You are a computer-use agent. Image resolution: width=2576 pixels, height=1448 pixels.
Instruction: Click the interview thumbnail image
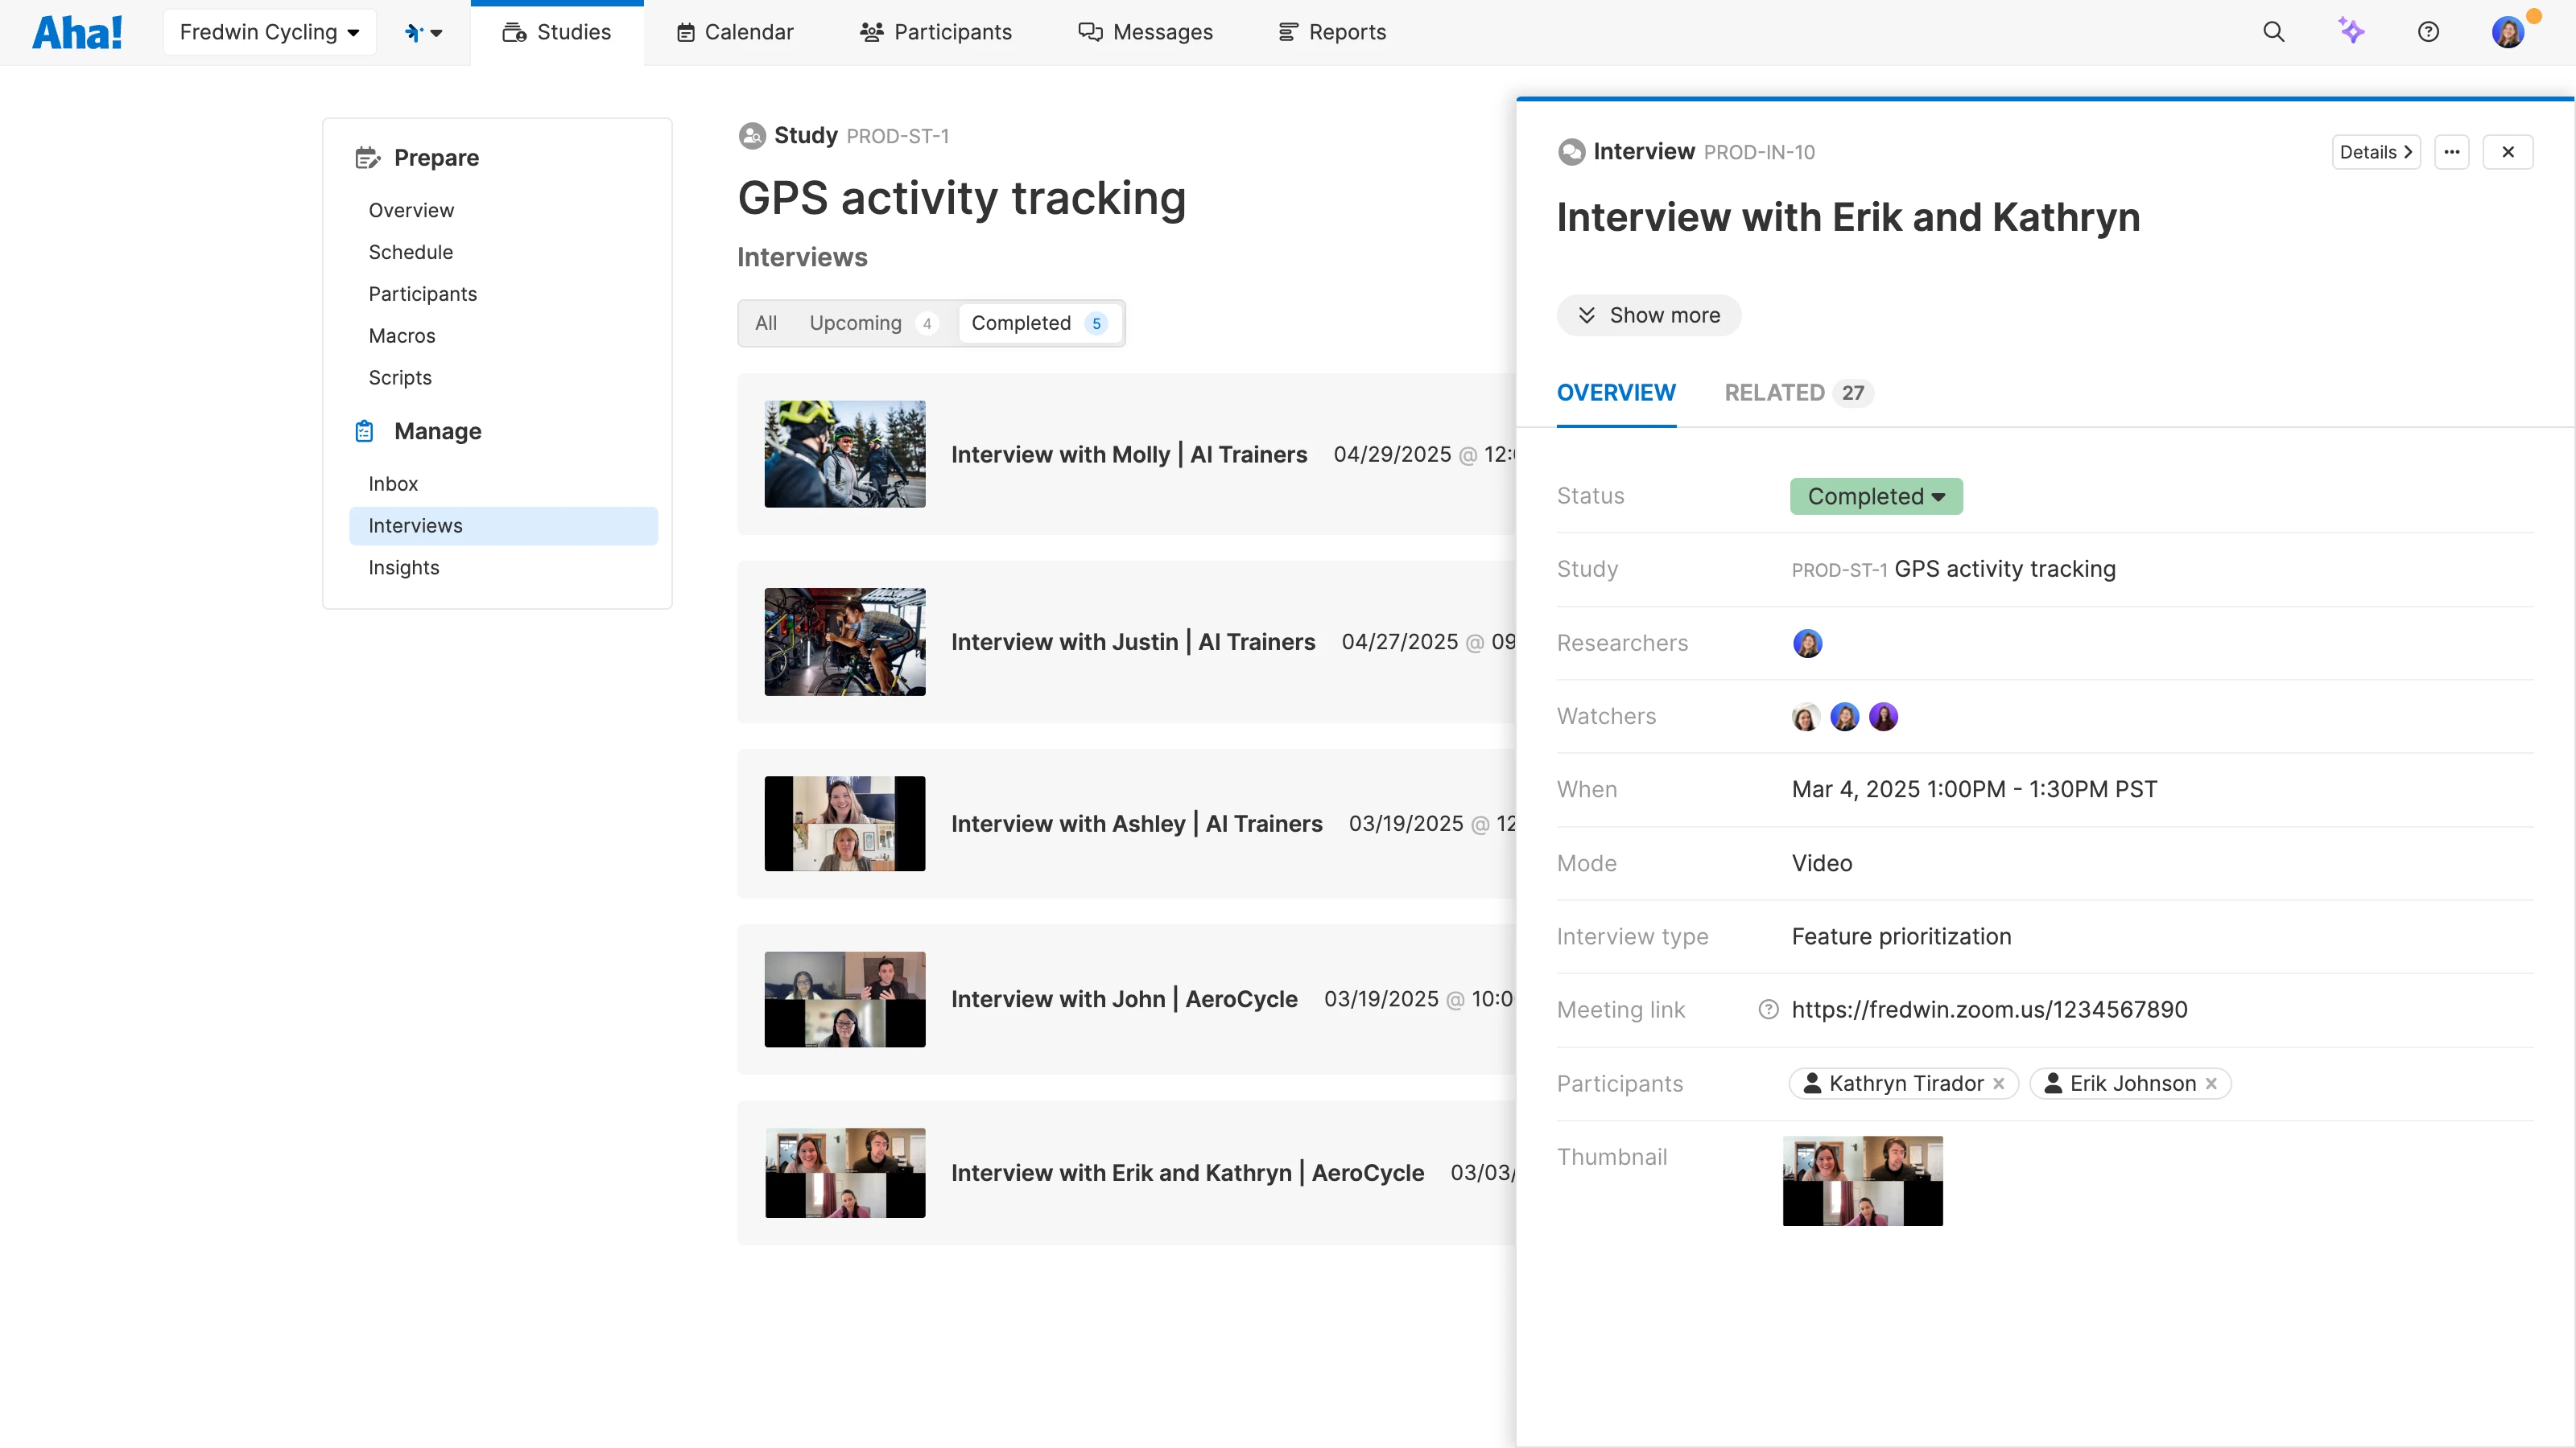pyautogui.click(x=1861, y=1180)
